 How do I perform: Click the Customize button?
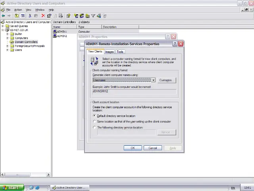coord(166,80)
